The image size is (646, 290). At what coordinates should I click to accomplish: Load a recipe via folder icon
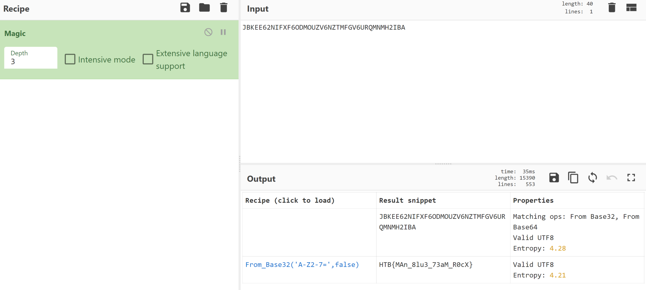point(204,8)
